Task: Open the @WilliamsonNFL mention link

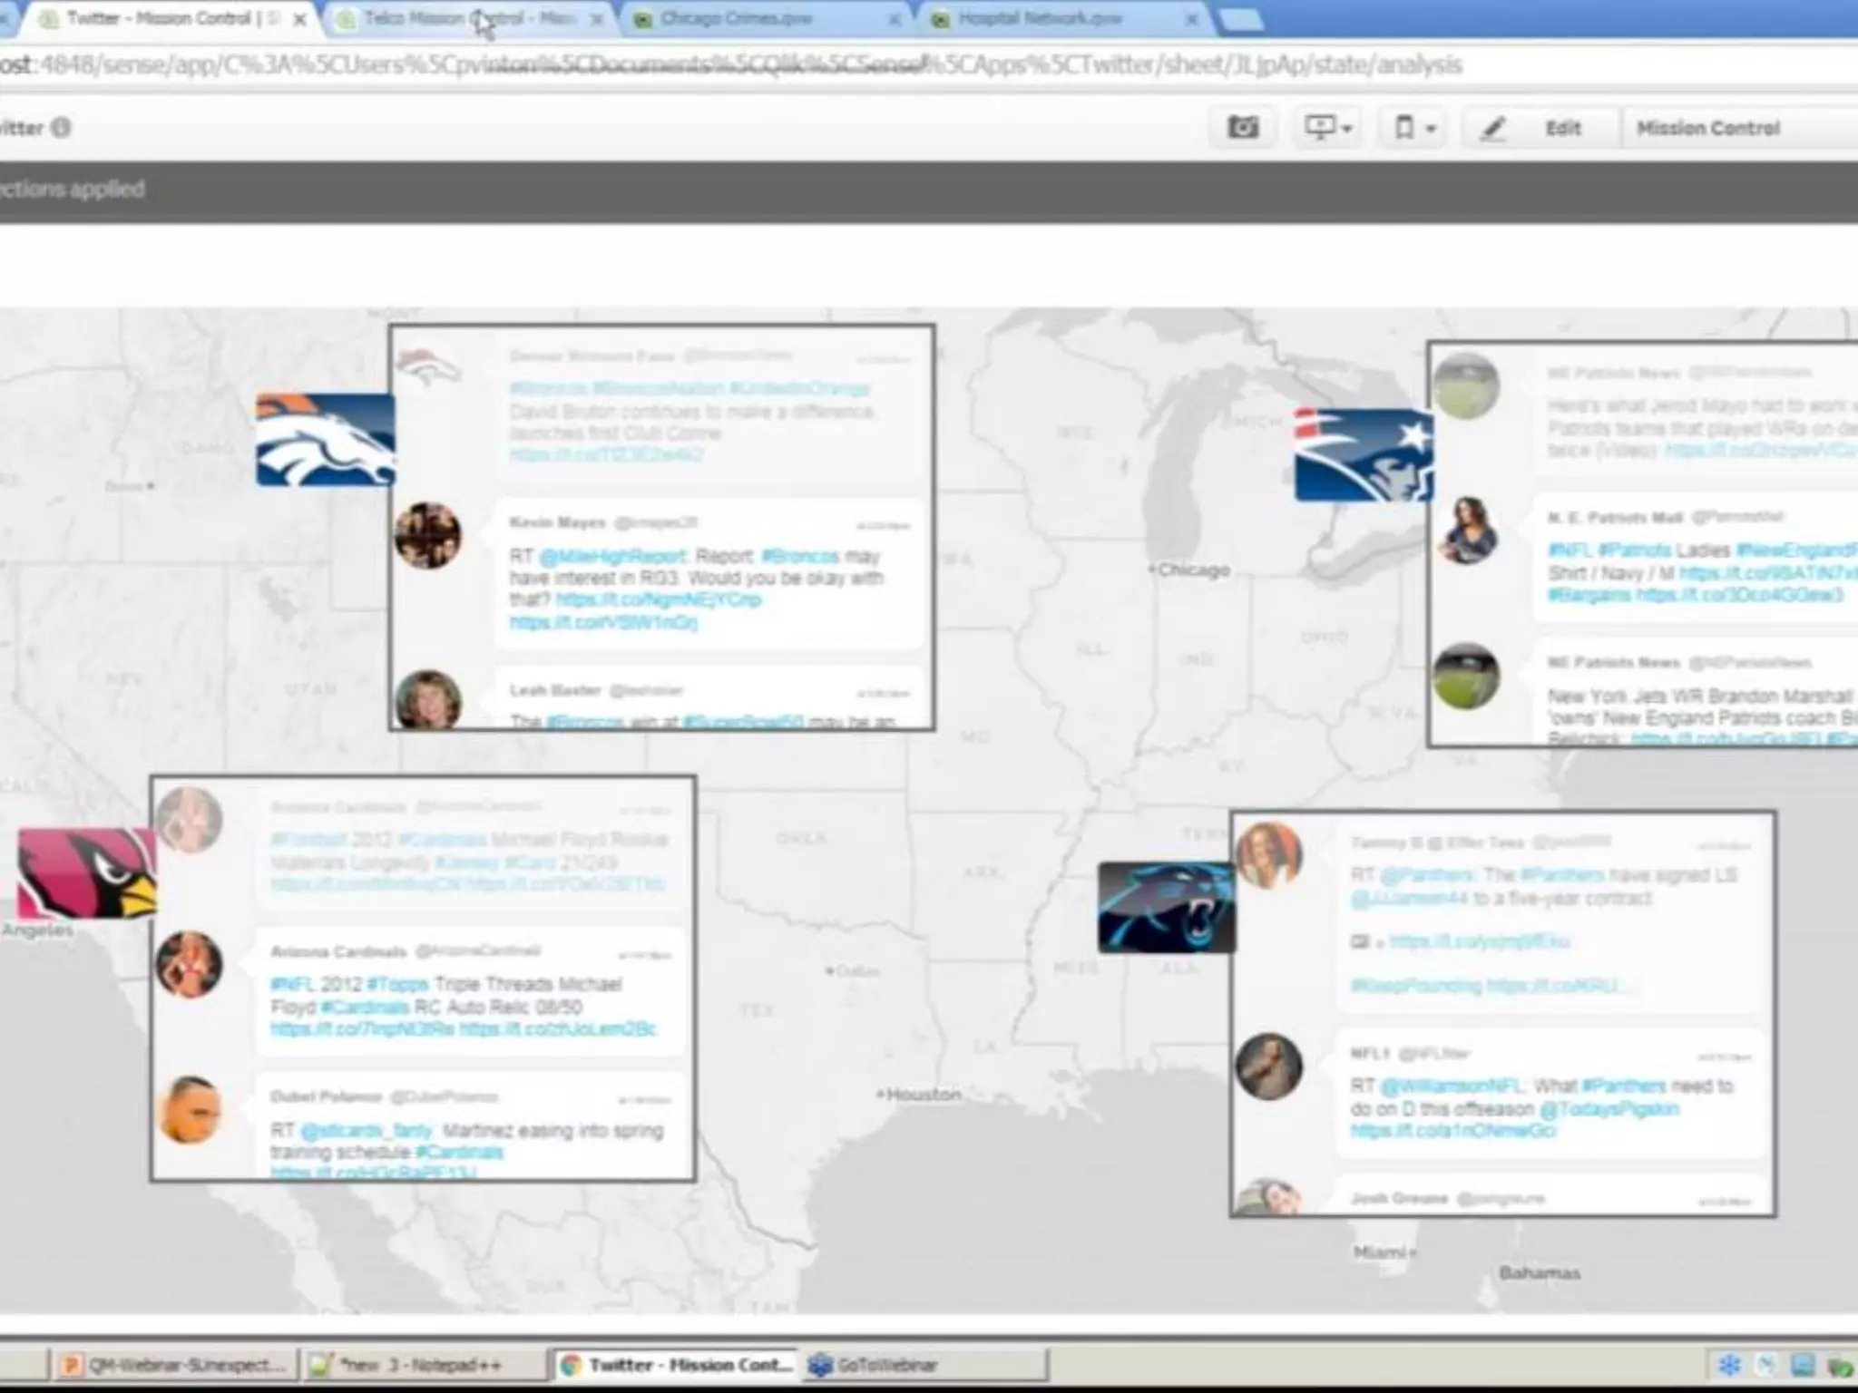Action: [x=1453, y=1086]
